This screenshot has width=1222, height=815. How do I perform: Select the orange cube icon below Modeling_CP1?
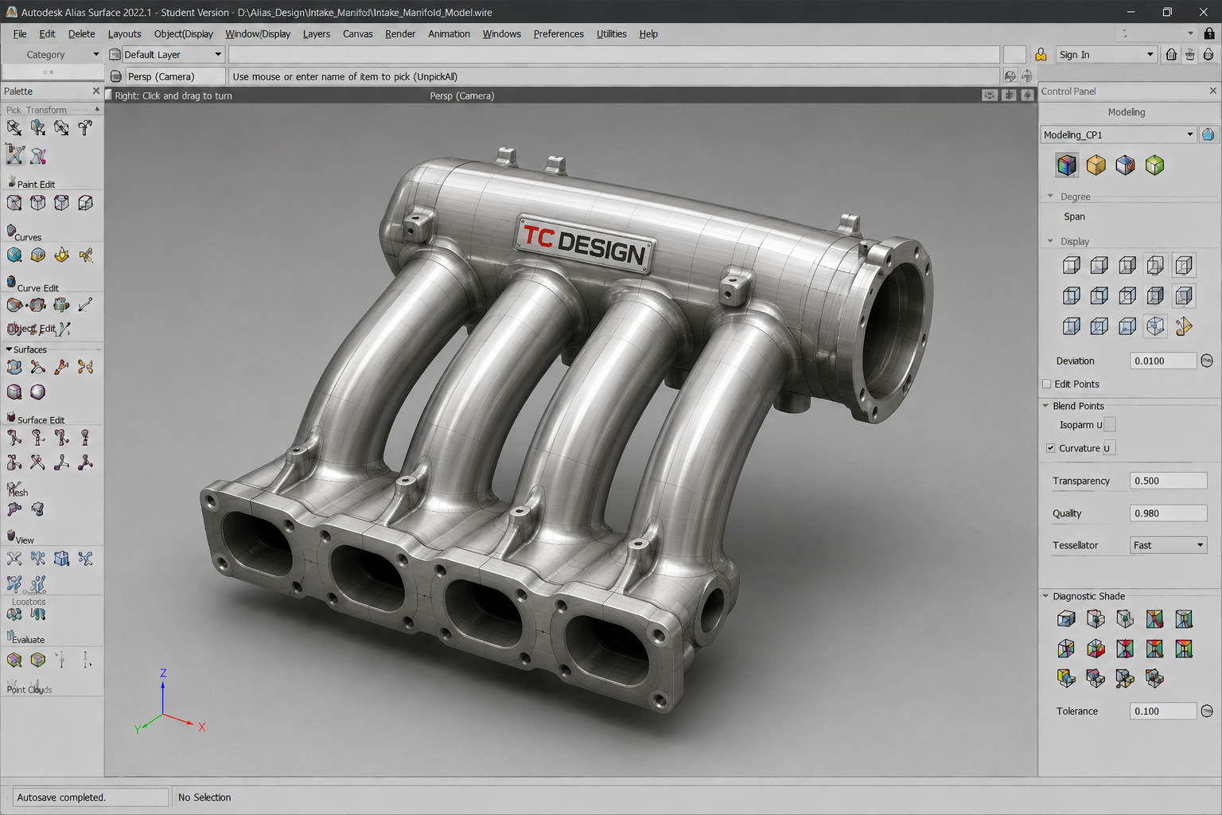(x=1096, y=165)
